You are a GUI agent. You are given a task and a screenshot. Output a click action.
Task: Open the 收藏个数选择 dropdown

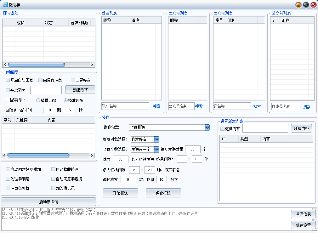156,149
